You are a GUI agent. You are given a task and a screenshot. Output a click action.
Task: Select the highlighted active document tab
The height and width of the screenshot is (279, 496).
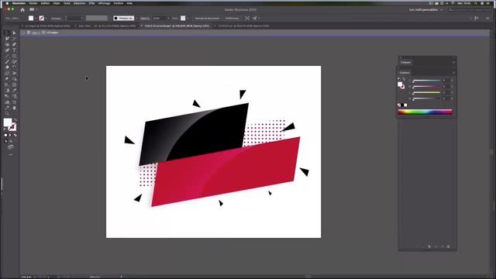point(176,26)
